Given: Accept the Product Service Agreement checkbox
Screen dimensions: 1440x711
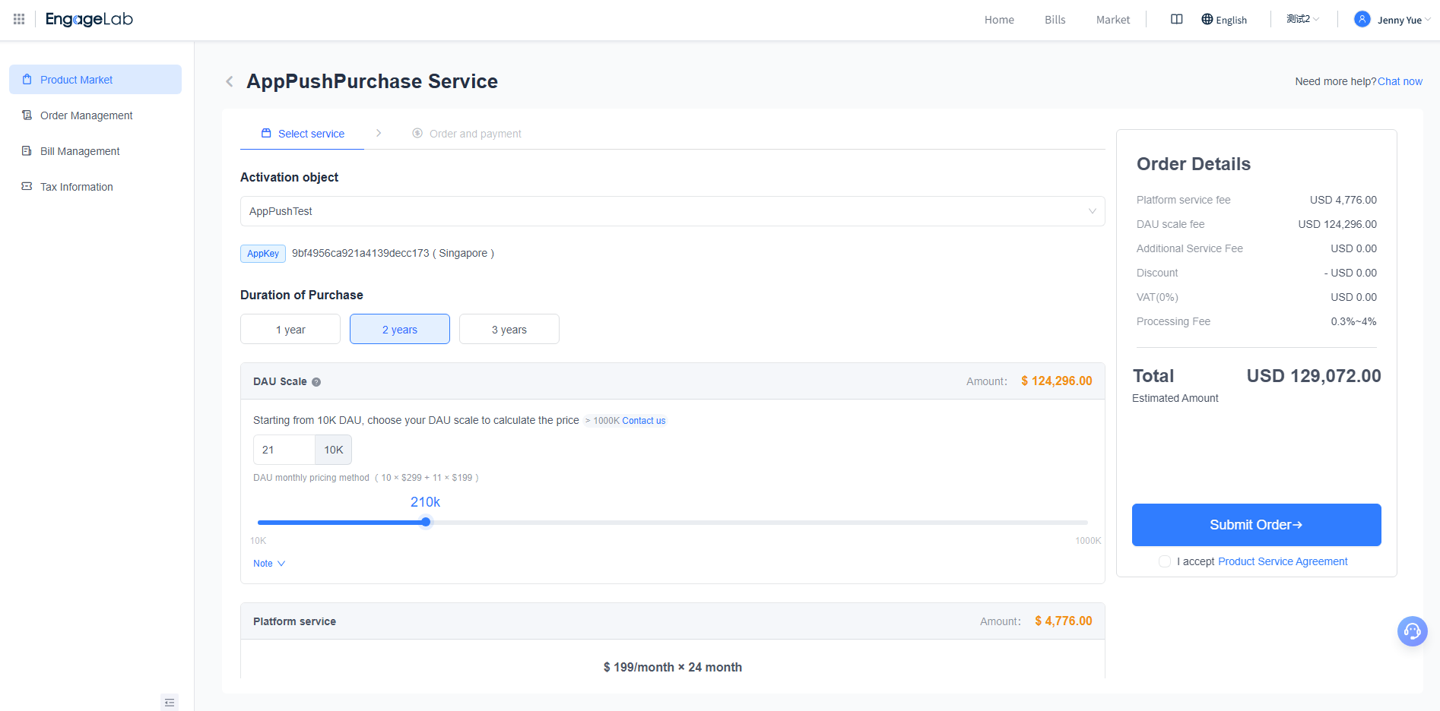Looking at the screenshot, I should click(x=1165, y=561).
